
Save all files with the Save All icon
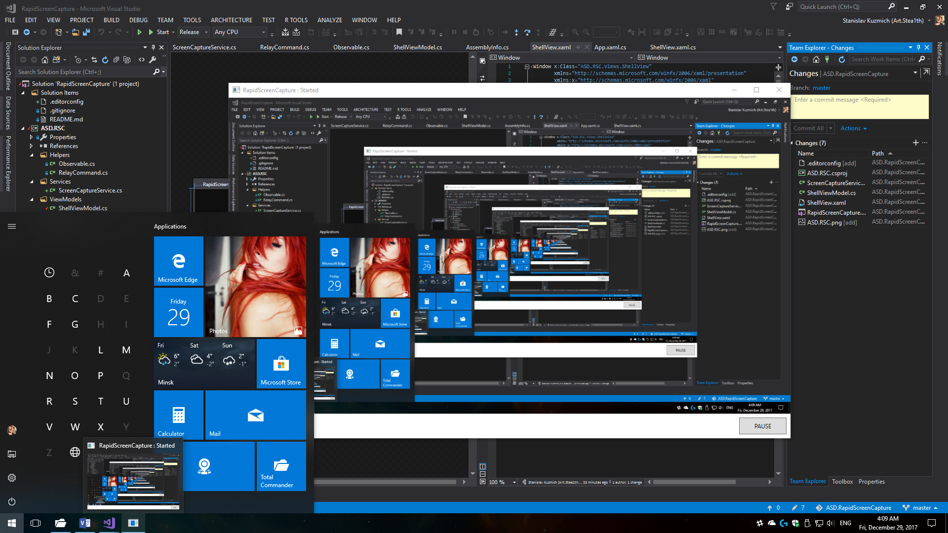(x=86, y=32)
